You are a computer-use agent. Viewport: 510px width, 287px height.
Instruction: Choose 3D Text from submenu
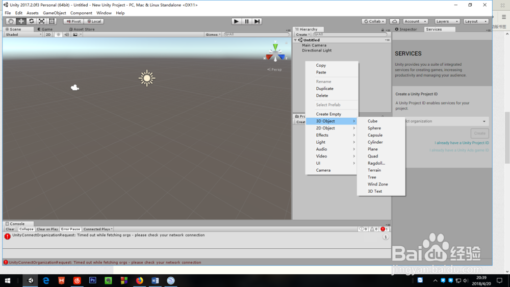click(381, 191)
